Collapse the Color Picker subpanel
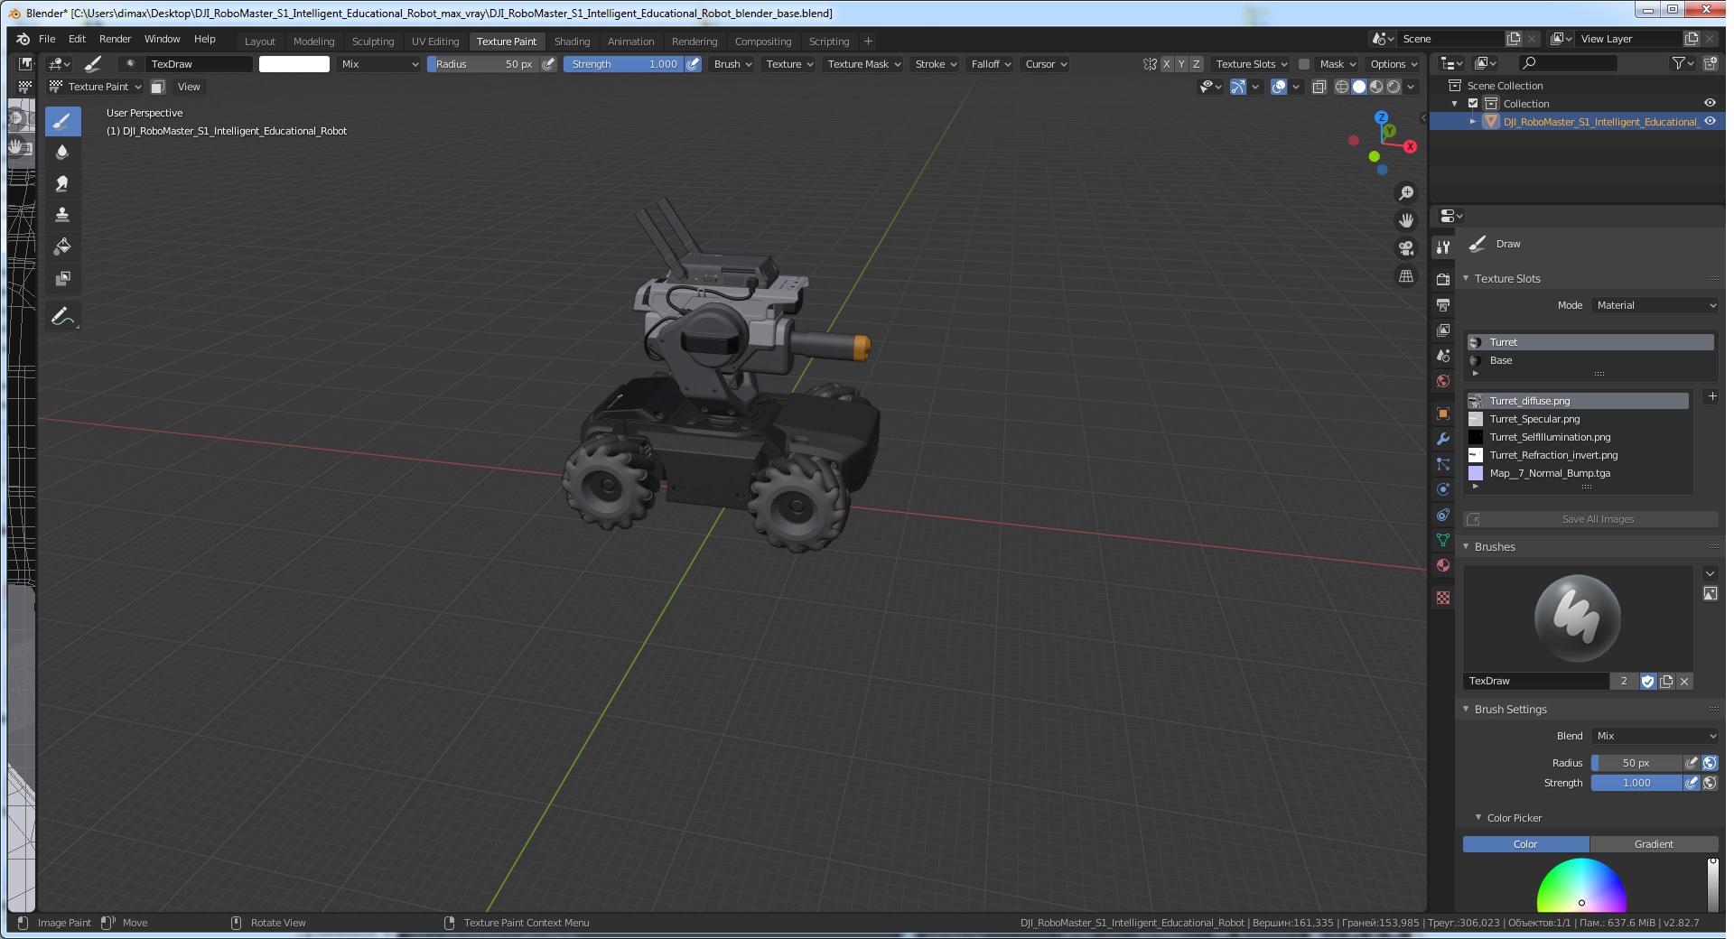The width and height of the screenshot is (1734, 939). [x=1478, y=817]
